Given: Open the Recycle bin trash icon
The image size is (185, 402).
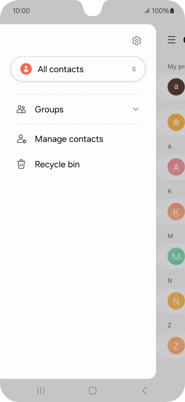Looking at the screenshot, I should coord(21,164).
